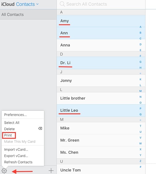Click the Search All Contacts field
Image resolution: width=156 pixels, height=174 pixels.
tap(101, 4)
